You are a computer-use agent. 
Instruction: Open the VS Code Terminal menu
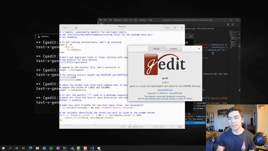coord(143,20)
